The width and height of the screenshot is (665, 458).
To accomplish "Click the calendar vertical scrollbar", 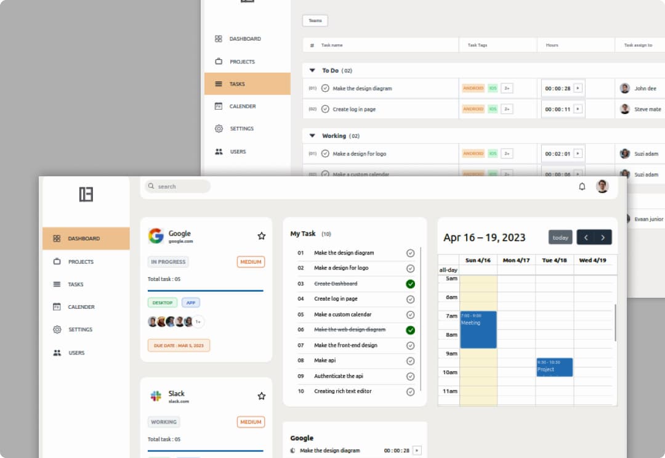I will click(615, 322).
